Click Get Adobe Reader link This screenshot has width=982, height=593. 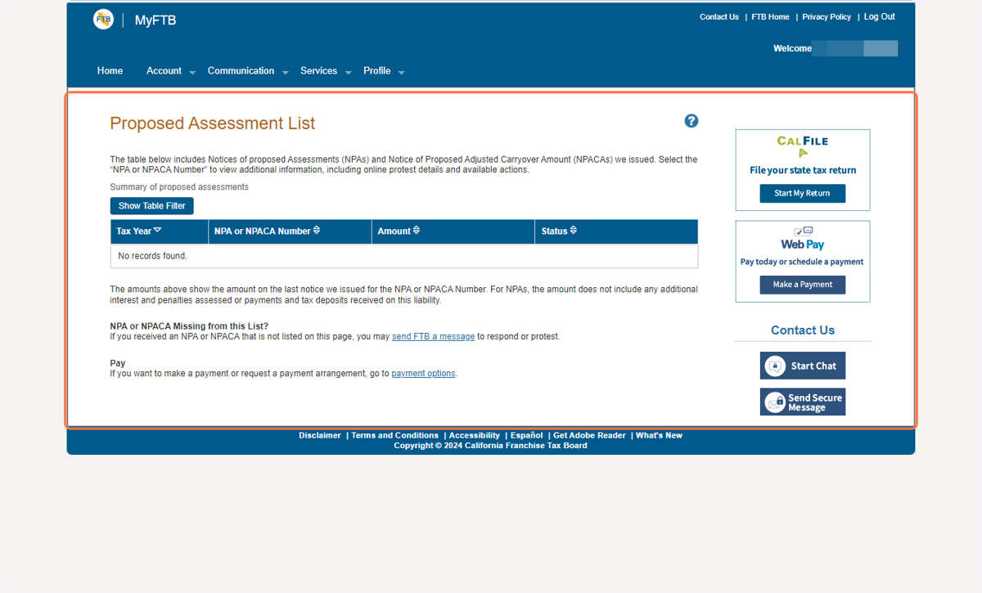[x=589, y=435]
